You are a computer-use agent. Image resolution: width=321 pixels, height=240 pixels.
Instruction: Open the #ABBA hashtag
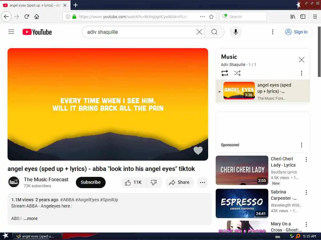[67, 200]
